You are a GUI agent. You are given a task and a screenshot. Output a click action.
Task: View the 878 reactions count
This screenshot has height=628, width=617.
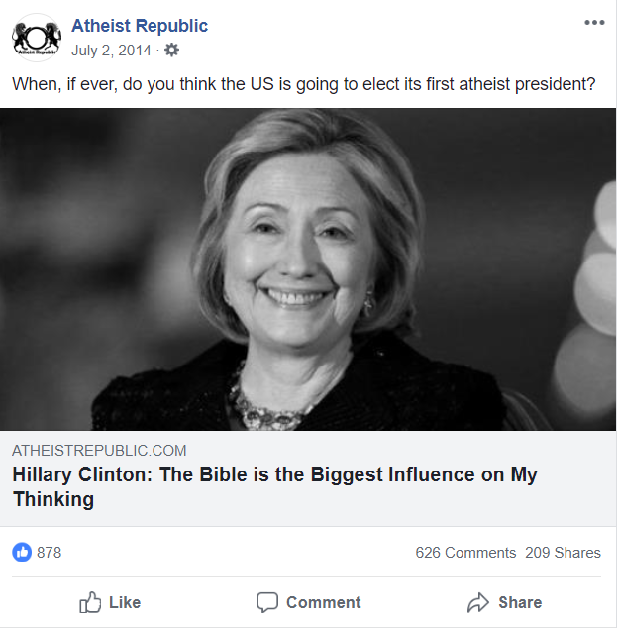[49, 553]
